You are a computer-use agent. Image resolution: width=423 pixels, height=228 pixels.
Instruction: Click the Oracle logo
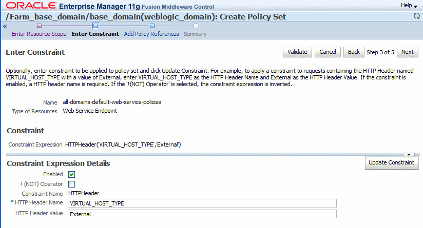click(31, 6)
